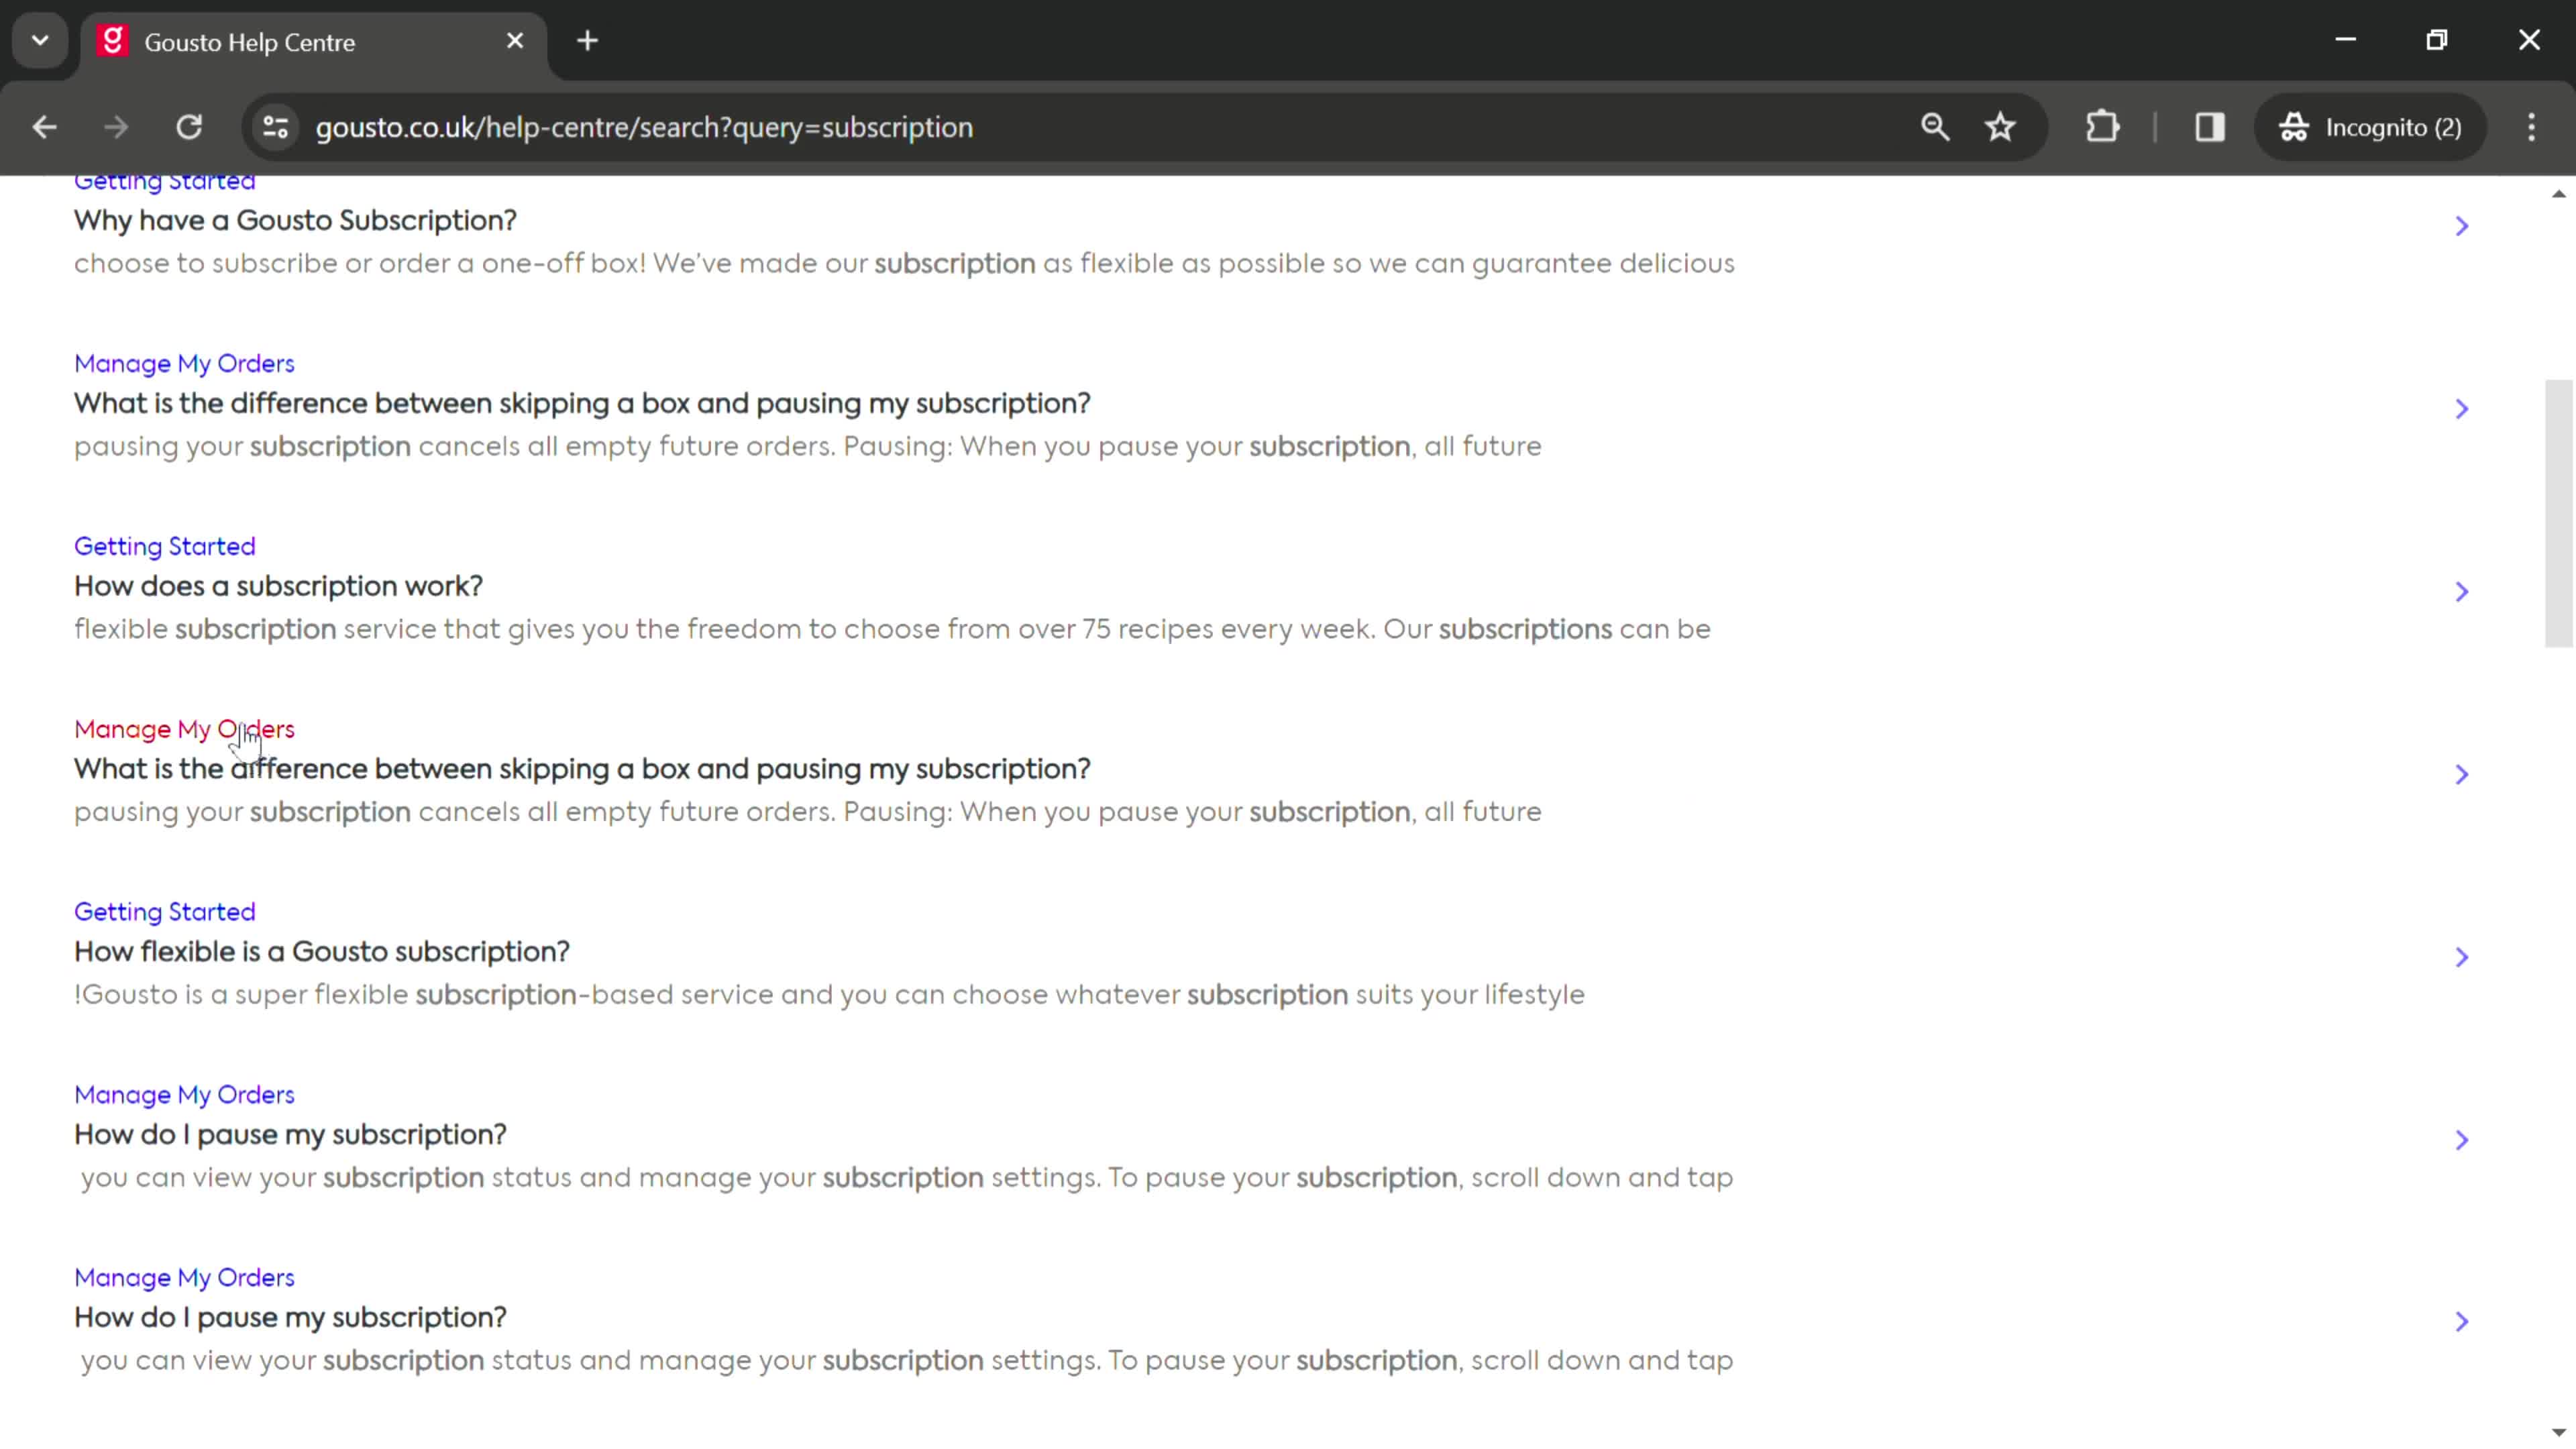Reload the help centre search page
The image size is (2576, 1449).
point(189,127)
